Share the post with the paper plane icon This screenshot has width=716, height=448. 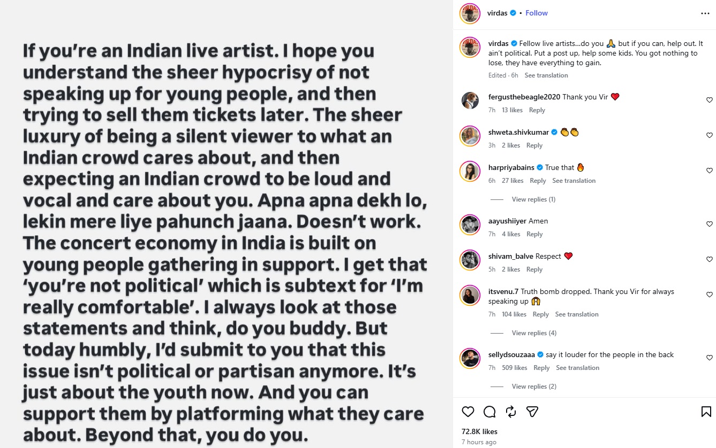pos(532,412)
